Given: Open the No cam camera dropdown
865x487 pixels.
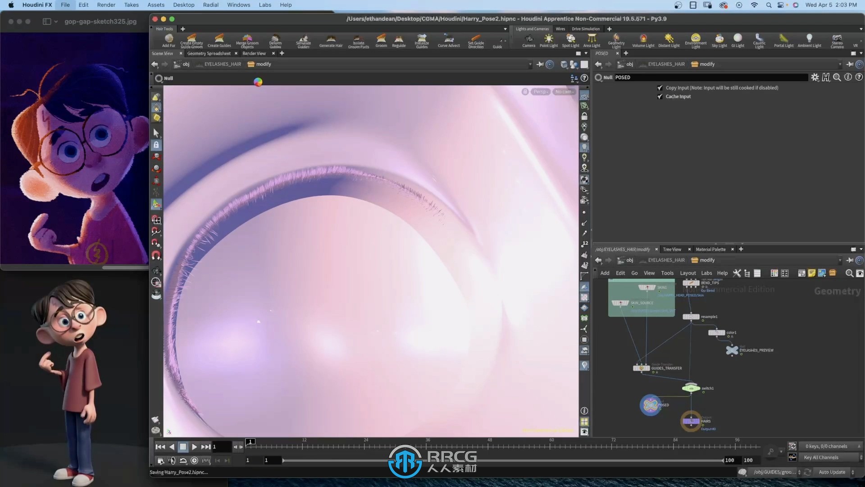Looking at the screenshot, I should pos(564,92).
